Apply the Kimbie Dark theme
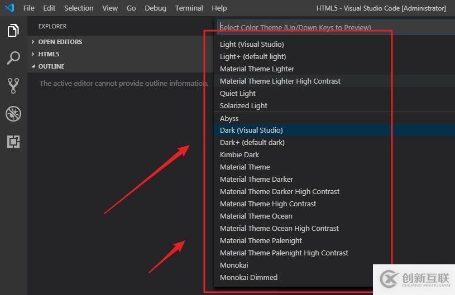The width and height of the screenshot is (455, 295). [x=334, y=154]
